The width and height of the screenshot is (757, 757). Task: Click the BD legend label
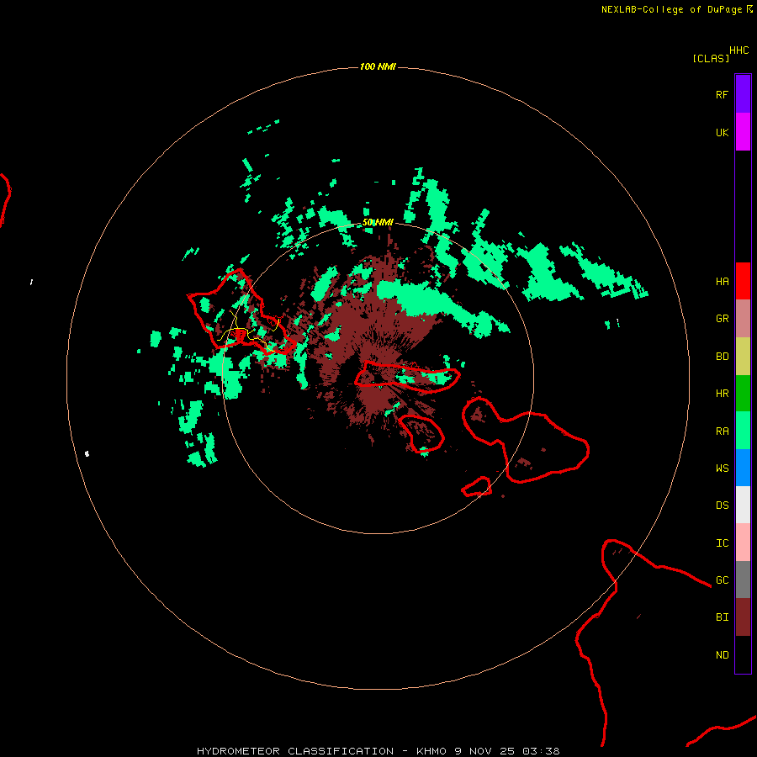(x=722, y=357)
